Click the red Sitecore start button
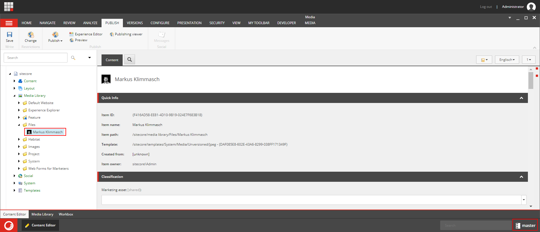The image size is (540, 232). tap(9, 225)
